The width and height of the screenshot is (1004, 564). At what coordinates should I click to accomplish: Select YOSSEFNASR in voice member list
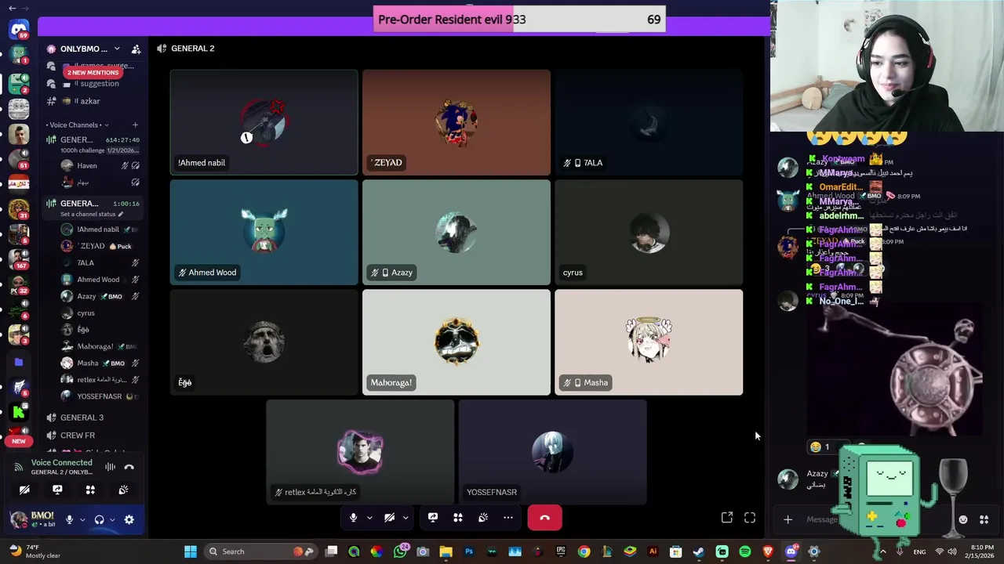click(x=99, y=396)
